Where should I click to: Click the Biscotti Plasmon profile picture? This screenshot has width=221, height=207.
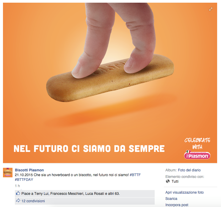click(7, 172)
